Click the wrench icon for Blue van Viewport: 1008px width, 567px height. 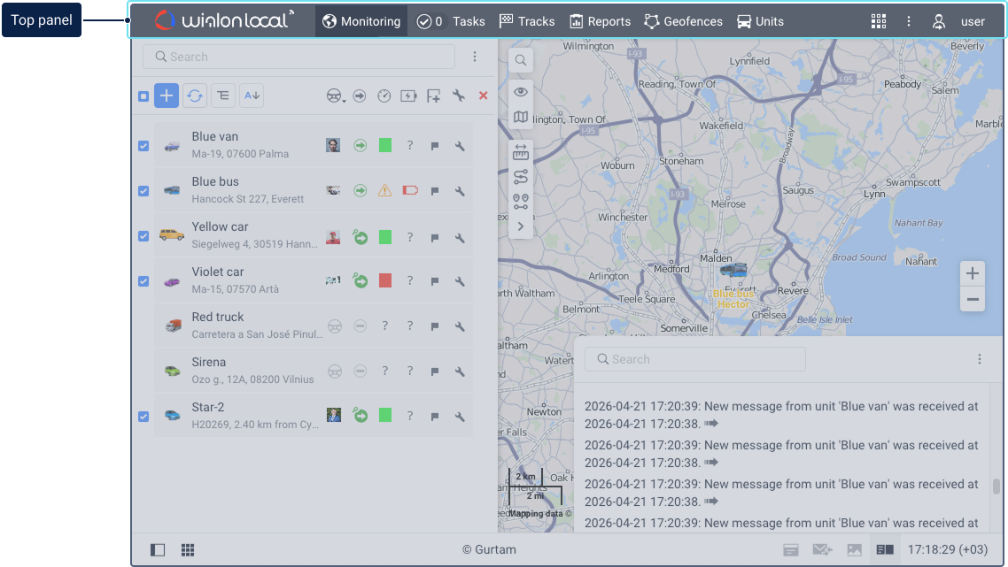[460, 146]
